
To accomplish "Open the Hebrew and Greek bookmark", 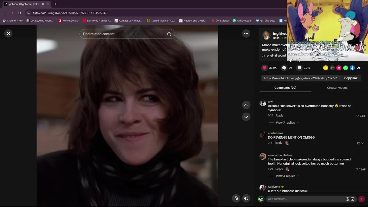I will click(193, 21).
